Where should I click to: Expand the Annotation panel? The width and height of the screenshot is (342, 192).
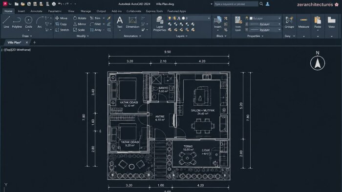coord(132,36)
